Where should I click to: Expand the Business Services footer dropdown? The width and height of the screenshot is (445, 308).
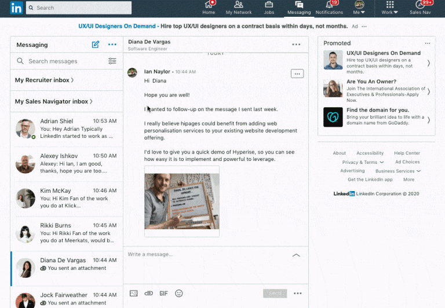pyautogui.click(x=398, y=171)
